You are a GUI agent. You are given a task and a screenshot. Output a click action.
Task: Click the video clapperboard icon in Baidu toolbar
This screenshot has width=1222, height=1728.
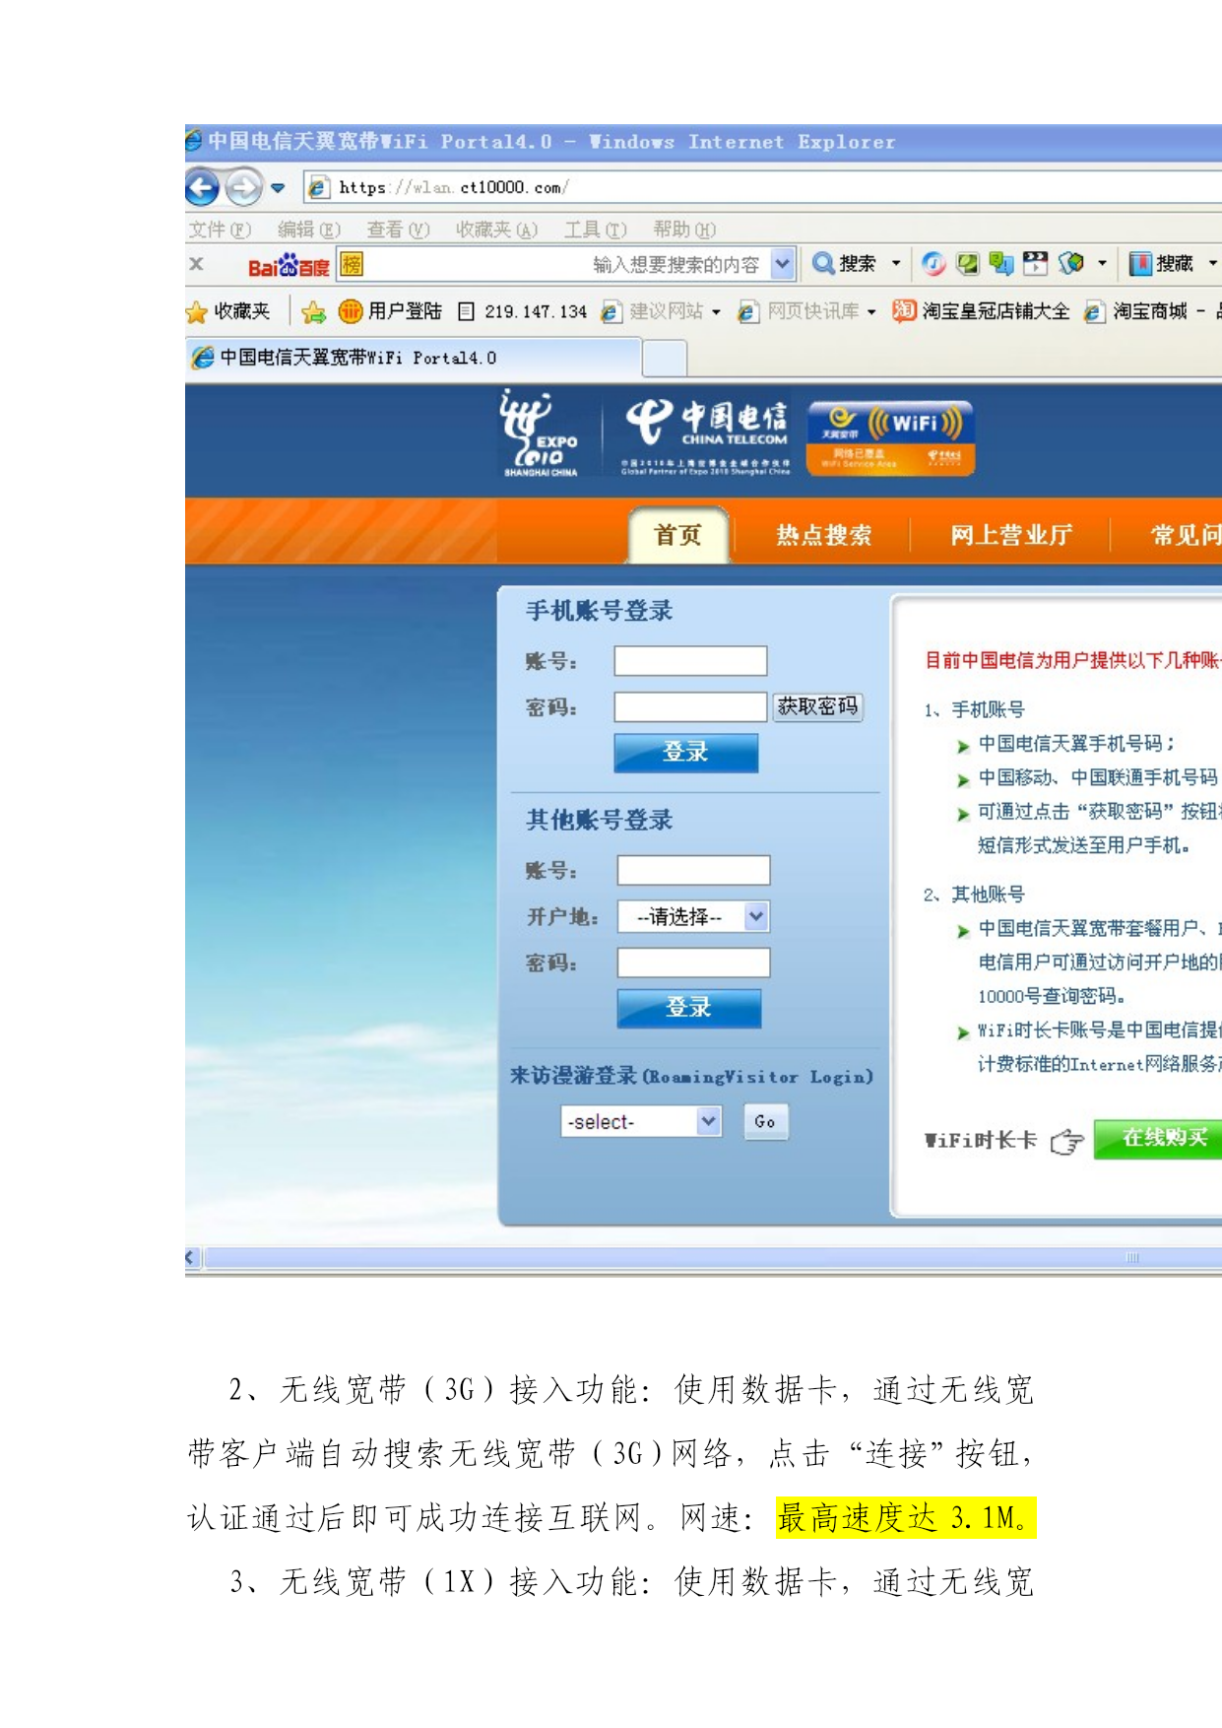1035,263
